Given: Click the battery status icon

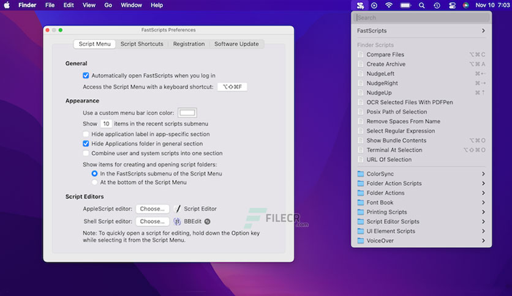Looking at the screenshot, I should tap(405, 6).
